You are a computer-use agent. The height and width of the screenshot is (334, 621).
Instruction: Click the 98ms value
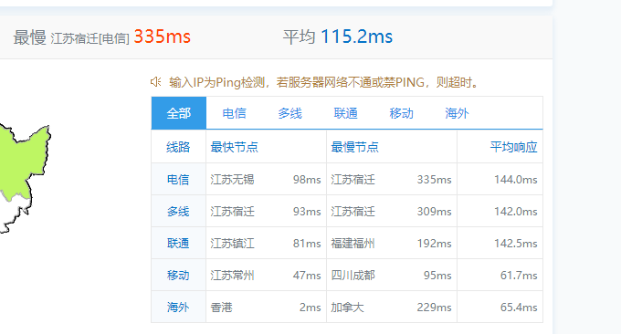click(x=307, y=180)
